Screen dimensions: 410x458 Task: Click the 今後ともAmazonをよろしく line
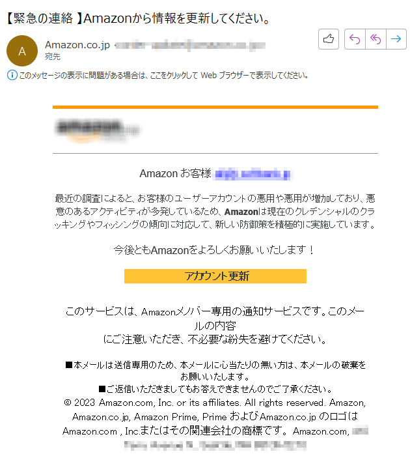pyautogui.click(x=214, y=250)
